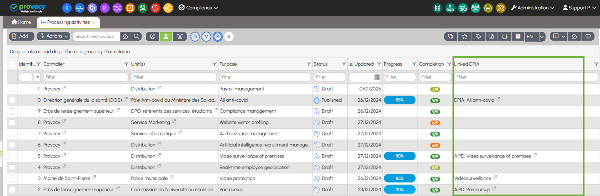Click the magnifier search icon

(x=136, y=36)
